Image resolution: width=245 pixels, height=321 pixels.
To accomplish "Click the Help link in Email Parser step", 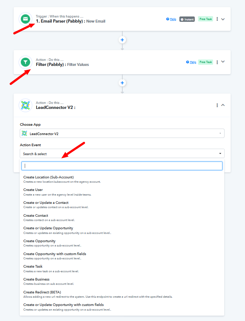I will pos(173,19).
